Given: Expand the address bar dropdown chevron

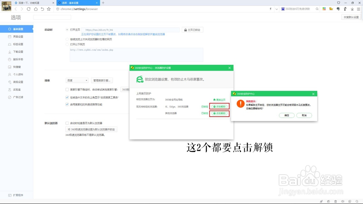Looking at the screenshot, I should click(276, 9).
